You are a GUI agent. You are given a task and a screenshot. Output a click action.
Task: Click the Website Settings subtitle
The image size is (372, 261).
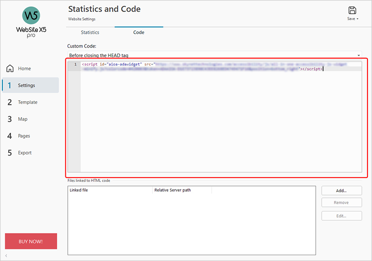pyautogui.click(x=82, y=19)
